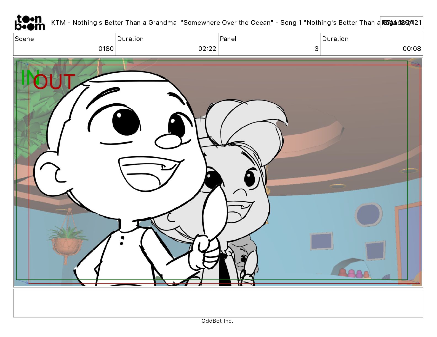The width and height of the screenshot is (437, 337).
Task: Select the panel duration 00:08
Action: coord(412,49)
